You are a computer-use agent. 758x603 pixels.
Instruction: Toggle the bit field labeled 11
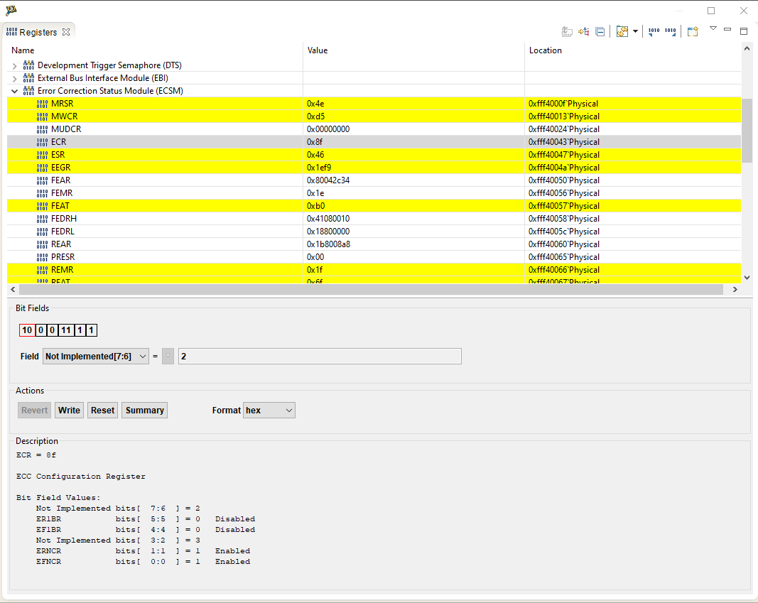[x=66, y=330]
